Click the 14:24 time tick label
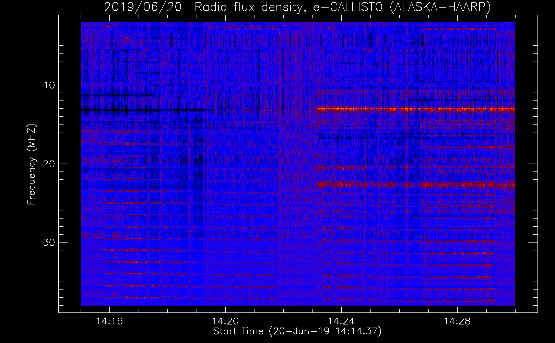This screenshot has height=343, width=555. click(341, 321)
